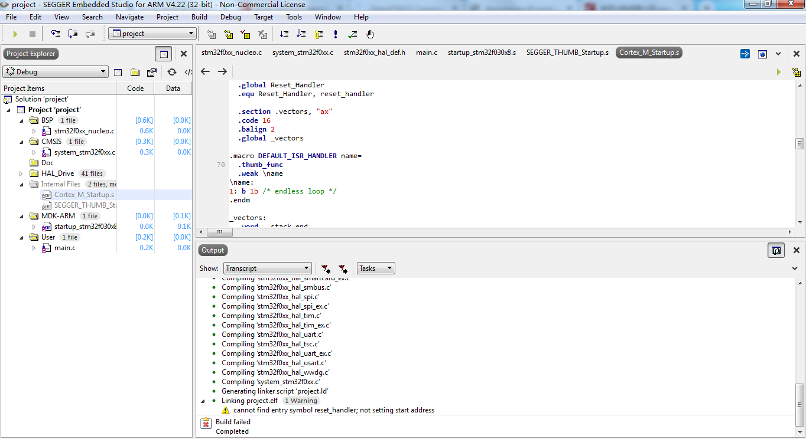806x439 pixels.
Task: Open the editor tab list chevron
Action: click(x=778, y=54)
